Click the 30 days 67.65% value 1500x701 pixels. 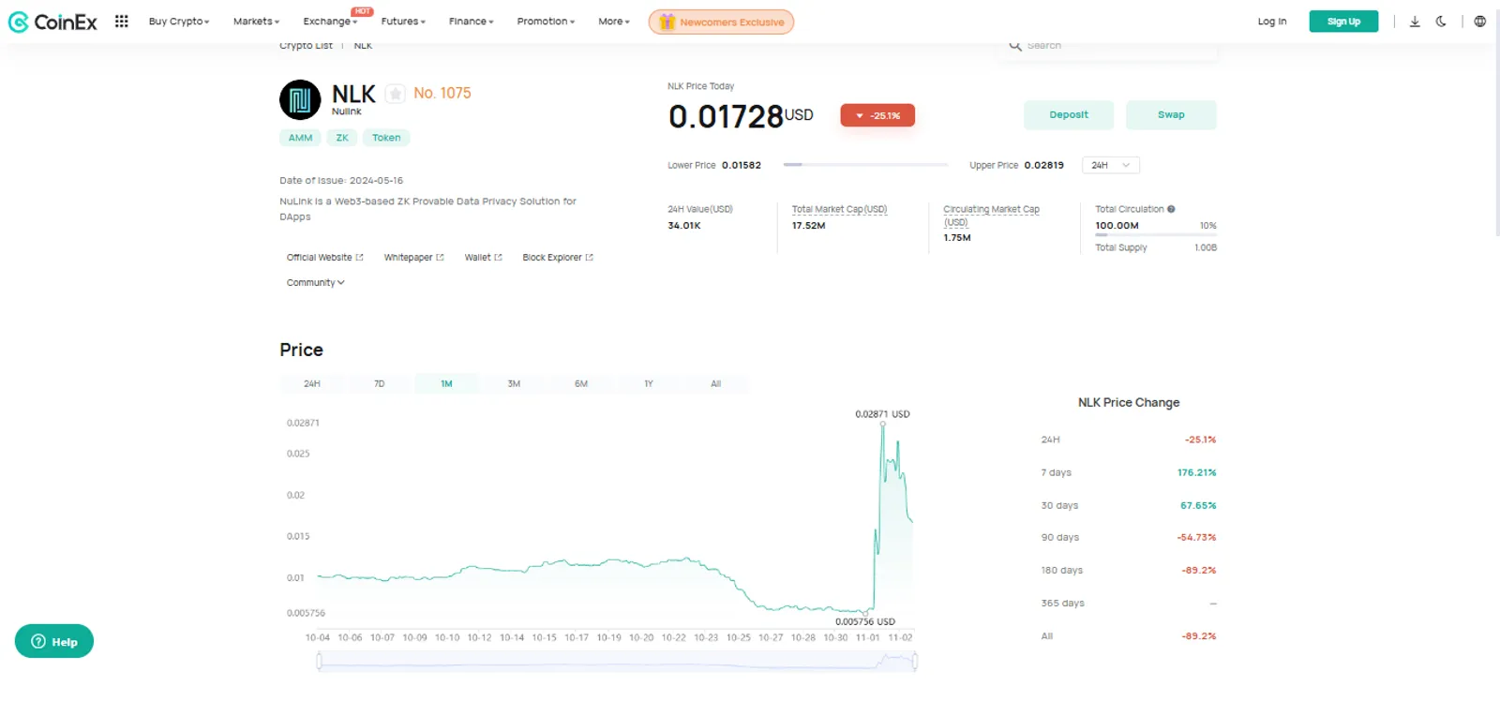click(x=1198, y=505)
